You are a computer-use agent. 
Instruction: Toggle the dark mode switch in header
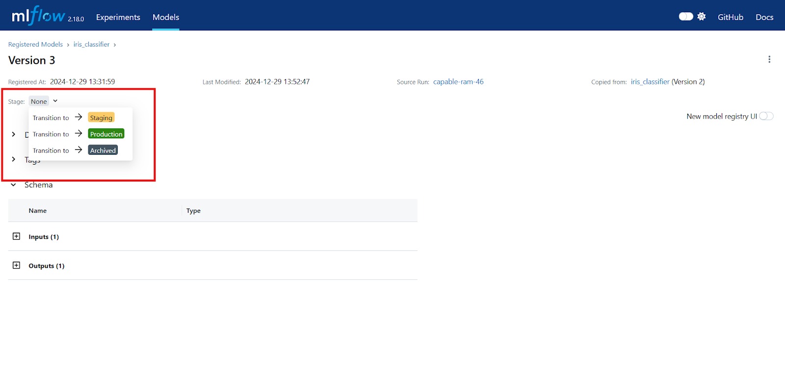click(685, 17)
